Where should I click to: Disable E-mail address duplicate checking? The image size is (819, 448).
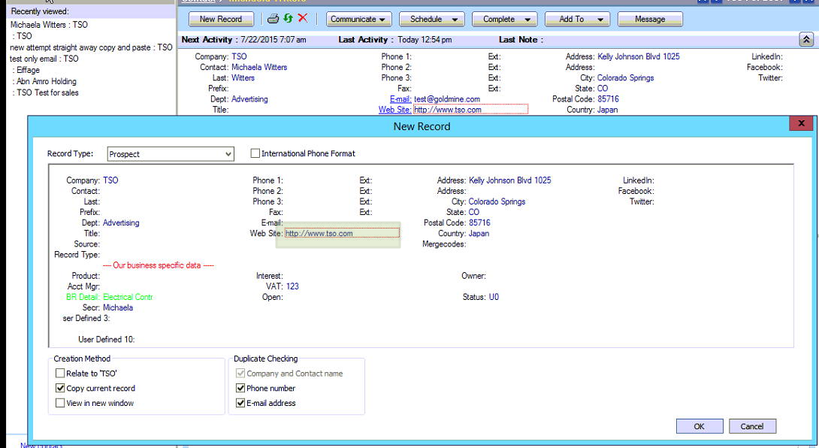(240, 402)
